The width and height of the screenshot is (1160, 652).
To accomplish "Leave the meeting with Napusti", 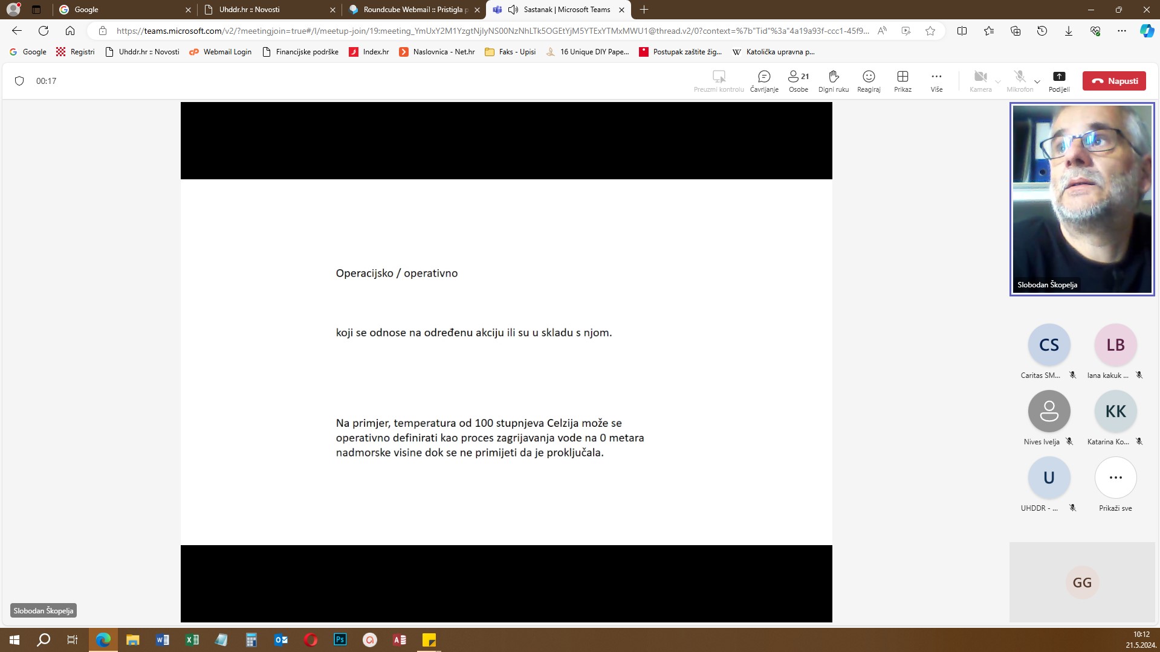I will coord(1114,81).
